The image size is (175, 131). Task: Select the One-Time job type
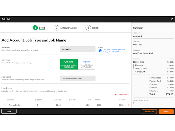click(69, 64)
